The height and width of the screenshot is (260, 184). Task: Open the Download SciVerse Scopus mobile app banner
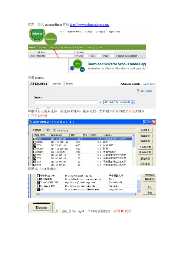click(x=107, y=66)
